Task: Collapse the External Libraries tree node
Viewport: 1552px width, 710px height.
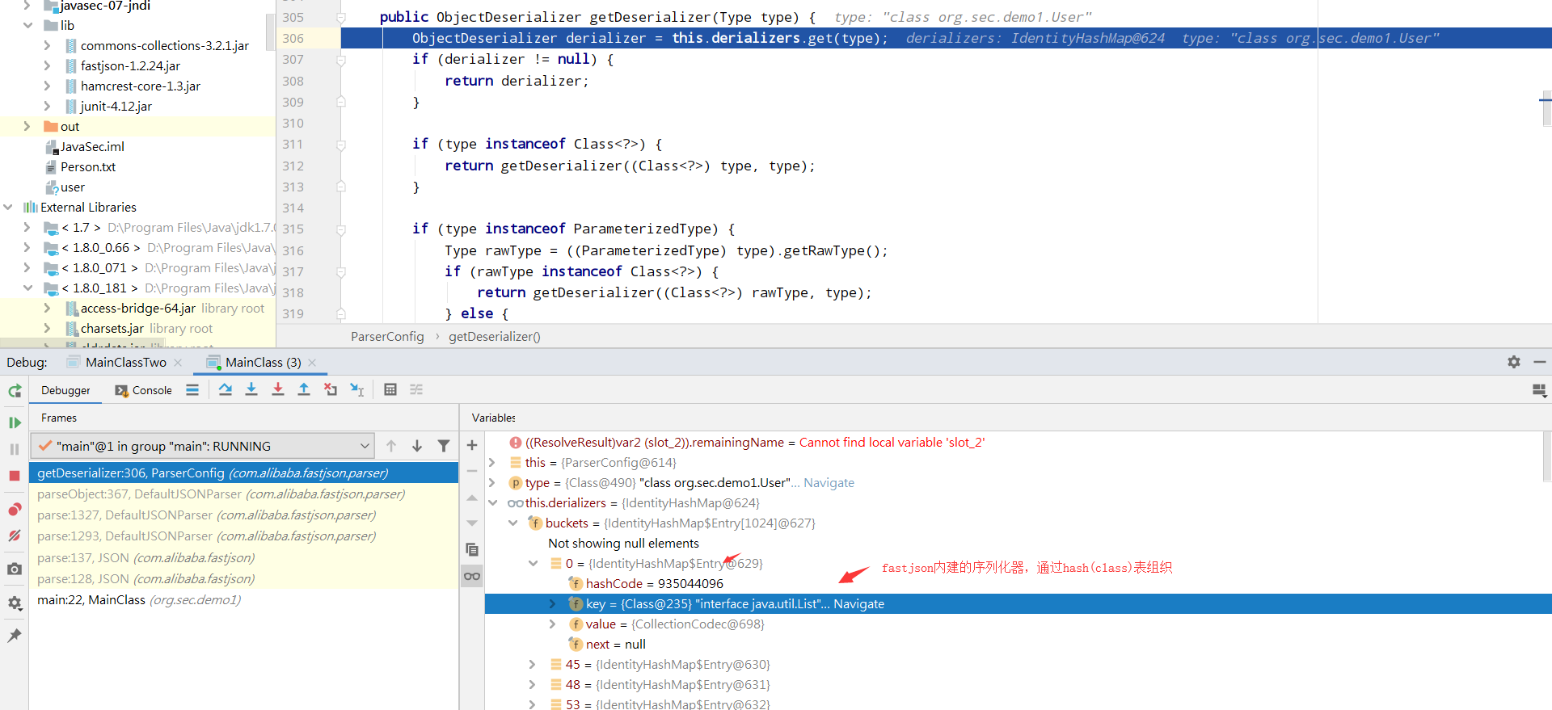Action: [x=8, y=208]
